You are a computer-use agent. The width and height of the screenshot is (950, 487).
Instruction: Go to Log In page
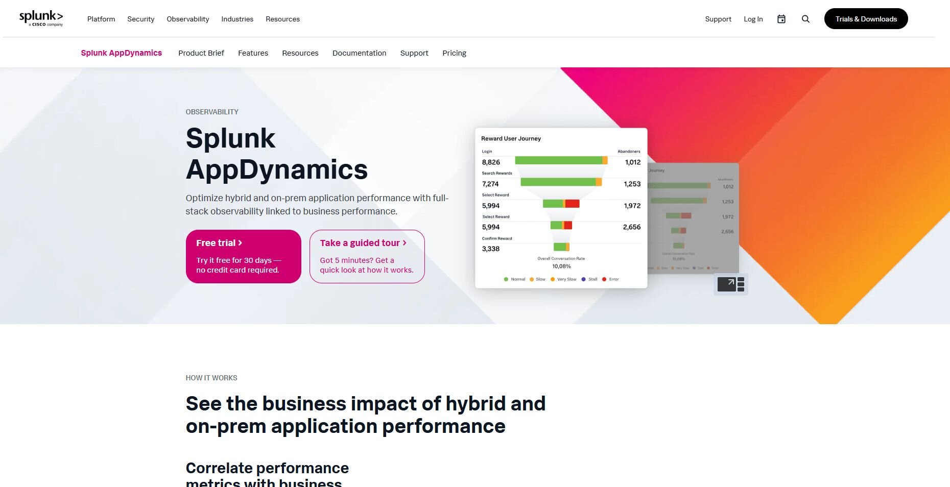[x=753, y=19]
